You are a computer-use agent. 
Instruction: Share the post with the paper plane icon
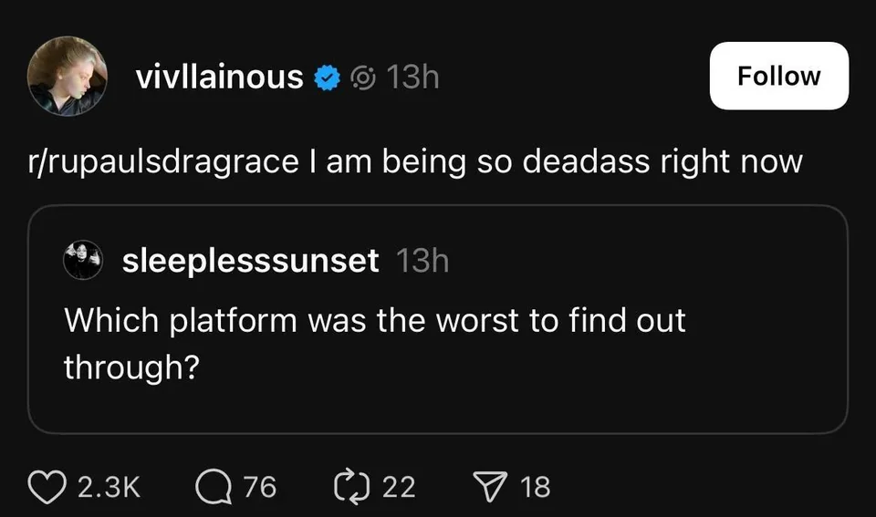[x=490, y=486]
